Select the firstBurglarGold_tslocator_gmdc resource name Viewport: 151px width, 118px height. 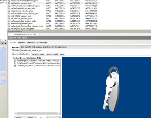point(22,11)
